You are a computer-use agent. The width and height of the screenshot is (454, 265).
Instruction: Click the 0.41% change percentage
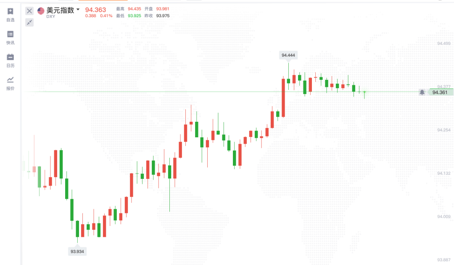tap(106, 16)
